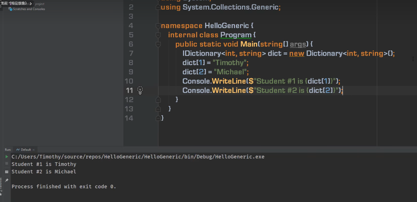The width and height of the screenshot is (417, 202).
Task: Click the HelloGeneric.exe path line in console
Action: (138, 157)
